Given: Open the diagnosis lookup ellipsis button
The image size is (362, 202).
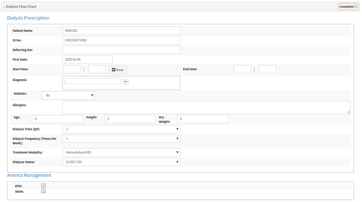Looking at the screenshot, I should [126, 81].
